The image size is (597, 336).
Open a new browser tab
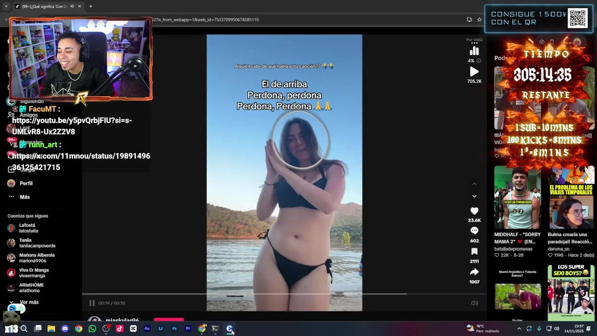[x=90, y=7]
